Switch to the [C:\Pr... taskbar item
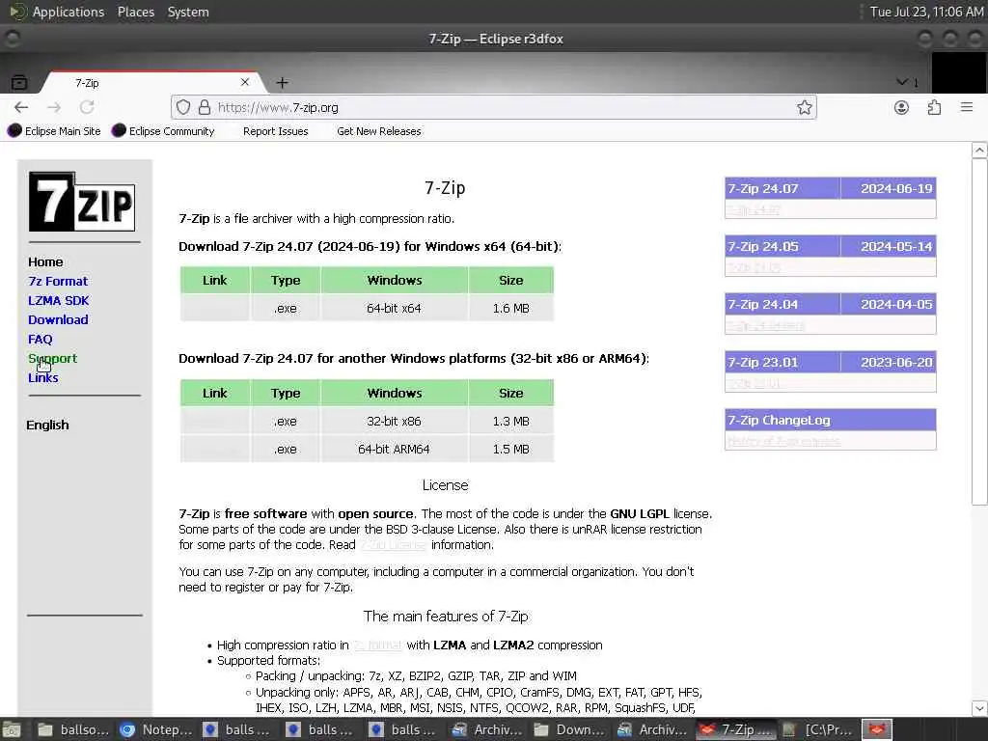 click(x=817, y=729)
